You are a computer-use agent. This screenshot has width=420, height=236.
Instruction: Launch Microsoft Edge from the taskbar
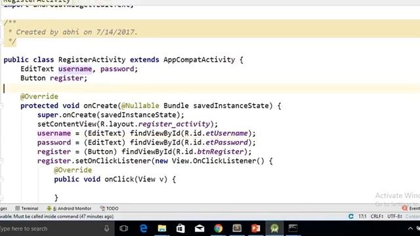[x=144, y=228]
